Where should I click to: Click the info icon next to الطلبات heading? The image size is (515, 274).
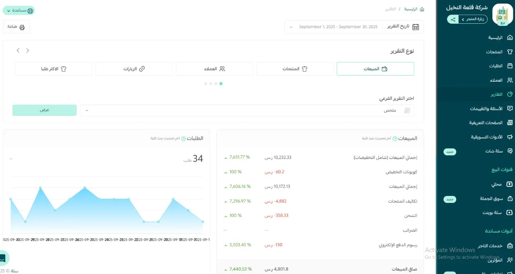[x=183, y=138]
